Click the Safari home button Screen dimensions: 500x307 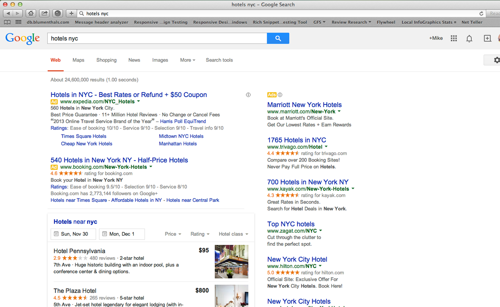coord(31,14)
